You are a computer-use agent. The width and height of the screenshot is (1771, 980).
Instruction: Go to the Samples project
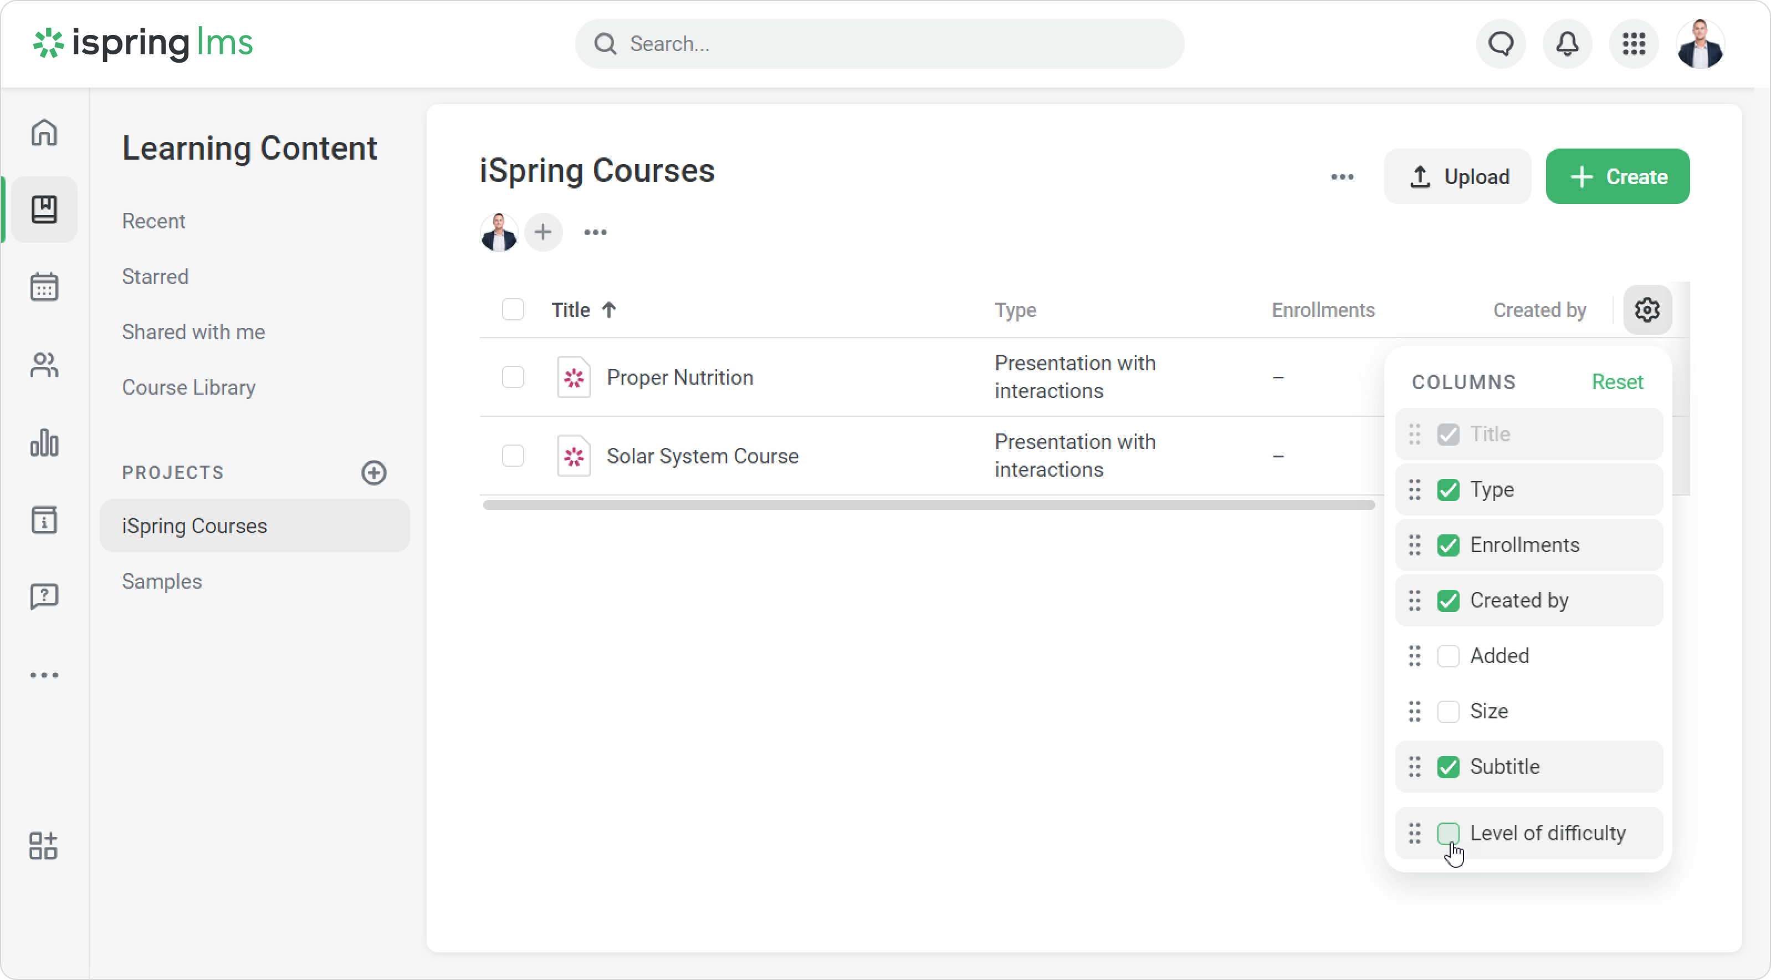coord(162,581)
